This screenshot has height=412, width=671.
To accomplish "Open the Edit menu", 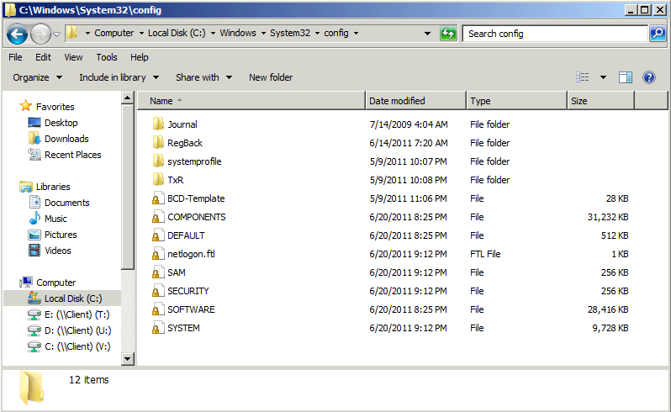I will (43, 57).
